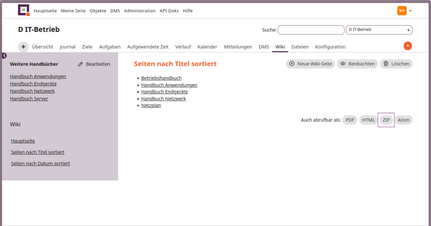Click the Löschen button

point(396,64)
